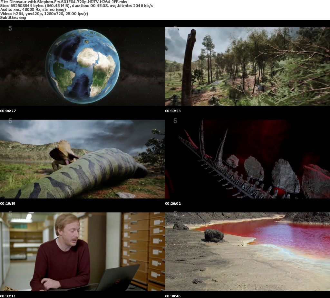Click Channel 5 watermark on triceratops frame
The width and height of the screenshot is (330, 298).
(x=10, y=121)
